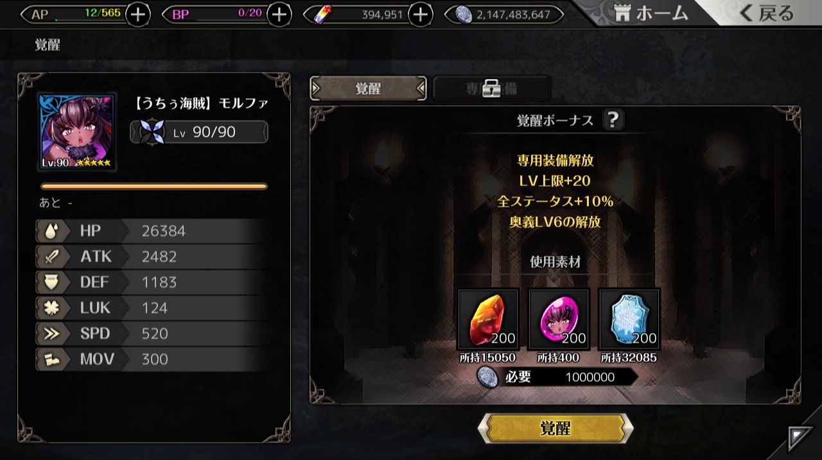This screenshot has height=460, width=822.
Task: Add BP with the plus icon
Action: [279, 14]
